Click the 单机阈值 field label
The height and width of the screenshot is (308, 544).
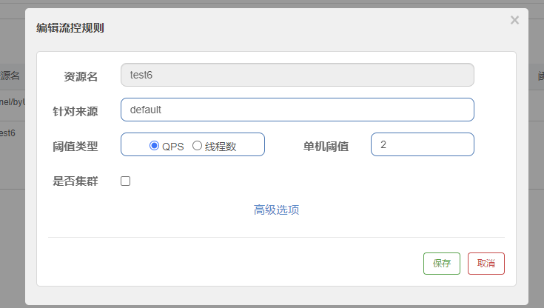(x=325, y=146)
